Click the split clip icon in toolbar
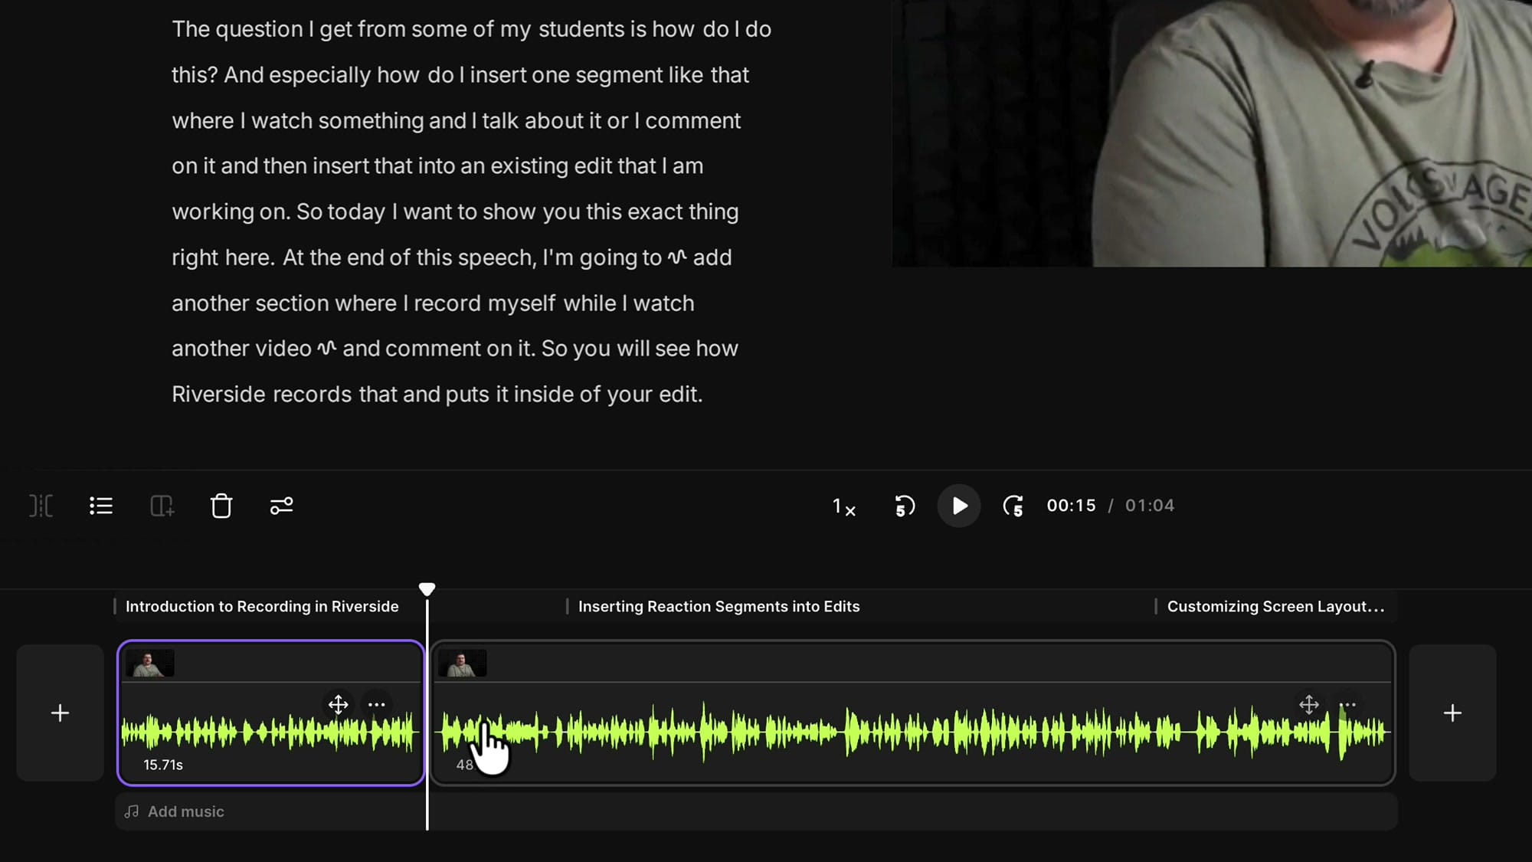Viewport: 1532px width, 862px height. (x=41, y=506)
